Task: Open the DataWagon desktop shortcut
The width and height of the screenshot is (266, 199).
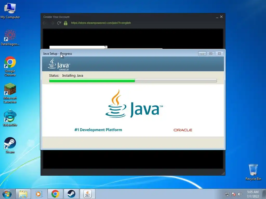Action: (10, 38)
